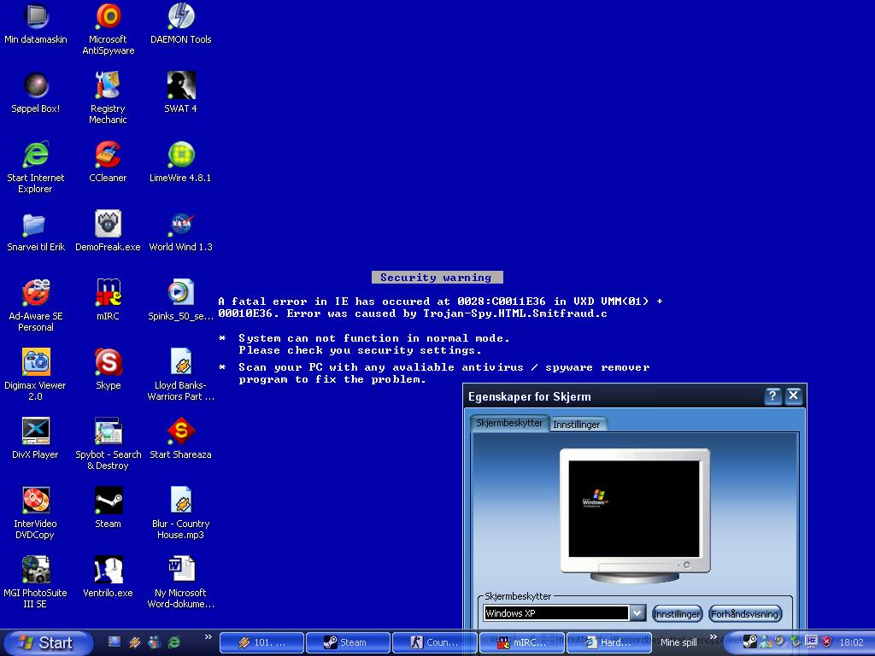Switch to the 101 taskbar window
The width and height of the screenshot is (875, 656).
click(262, 642)
